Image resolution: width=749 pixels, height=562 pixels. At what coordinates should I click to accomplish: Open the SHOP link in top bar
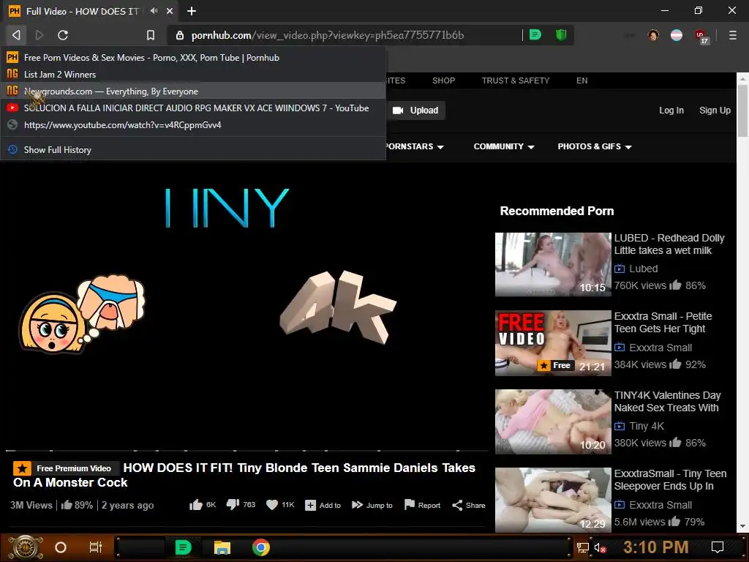443,80
